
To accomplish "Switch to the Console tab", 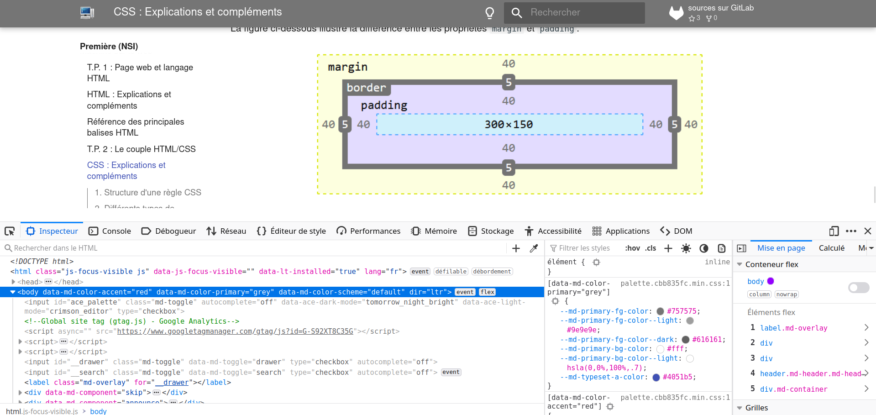I will pyautogui.click(x=110, y=231).
